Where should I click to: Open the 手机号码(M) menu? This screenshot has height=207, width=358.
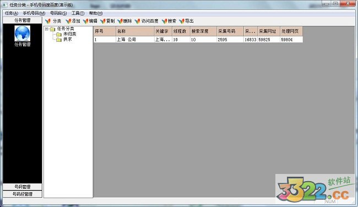click(34, 13)
